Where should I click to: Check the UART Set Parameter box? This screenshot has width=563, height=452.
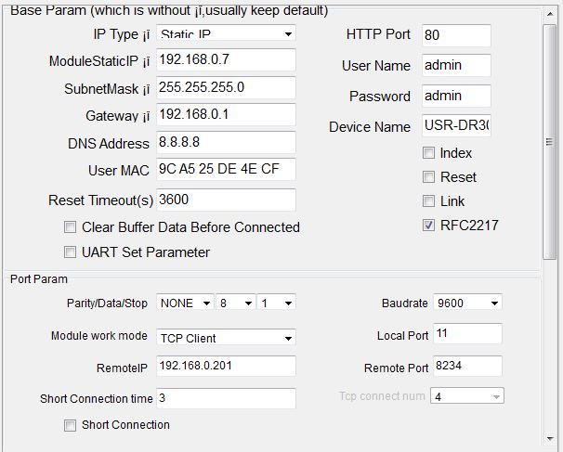[x=70, y=252]
